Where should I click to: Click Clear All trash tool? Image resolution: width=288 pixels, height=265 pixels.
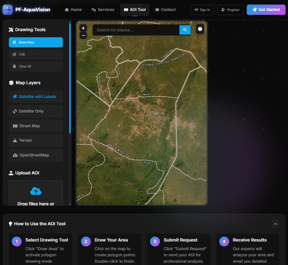pos(36,66)
